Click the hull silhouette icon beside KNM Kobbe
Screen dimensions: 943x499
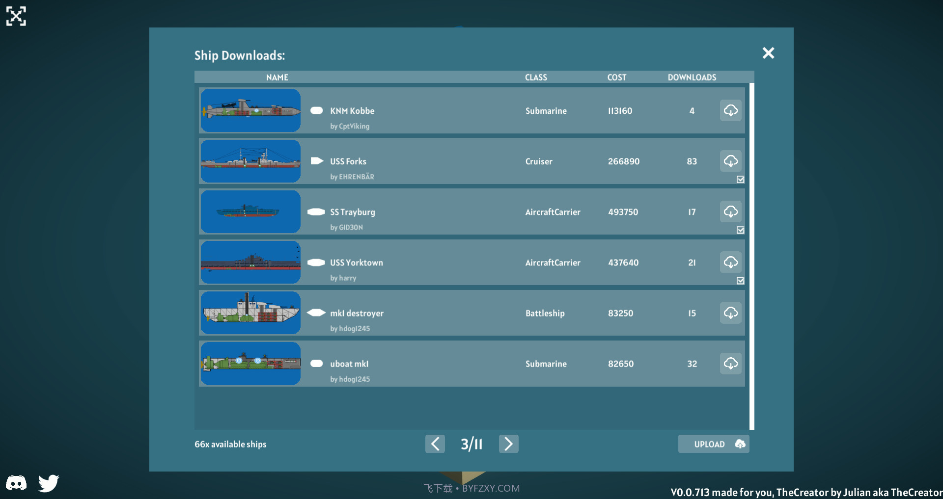[x=316, y=111]
